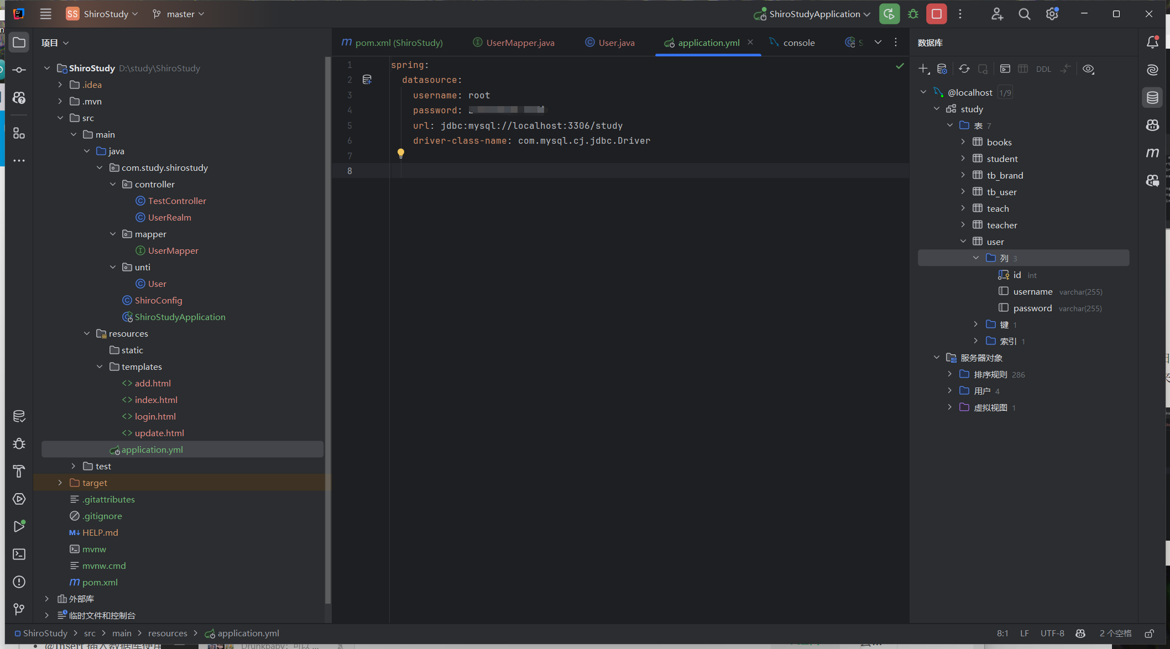1170x649 pixels.
Task: Expand the books table
Action: click(963, 142)
